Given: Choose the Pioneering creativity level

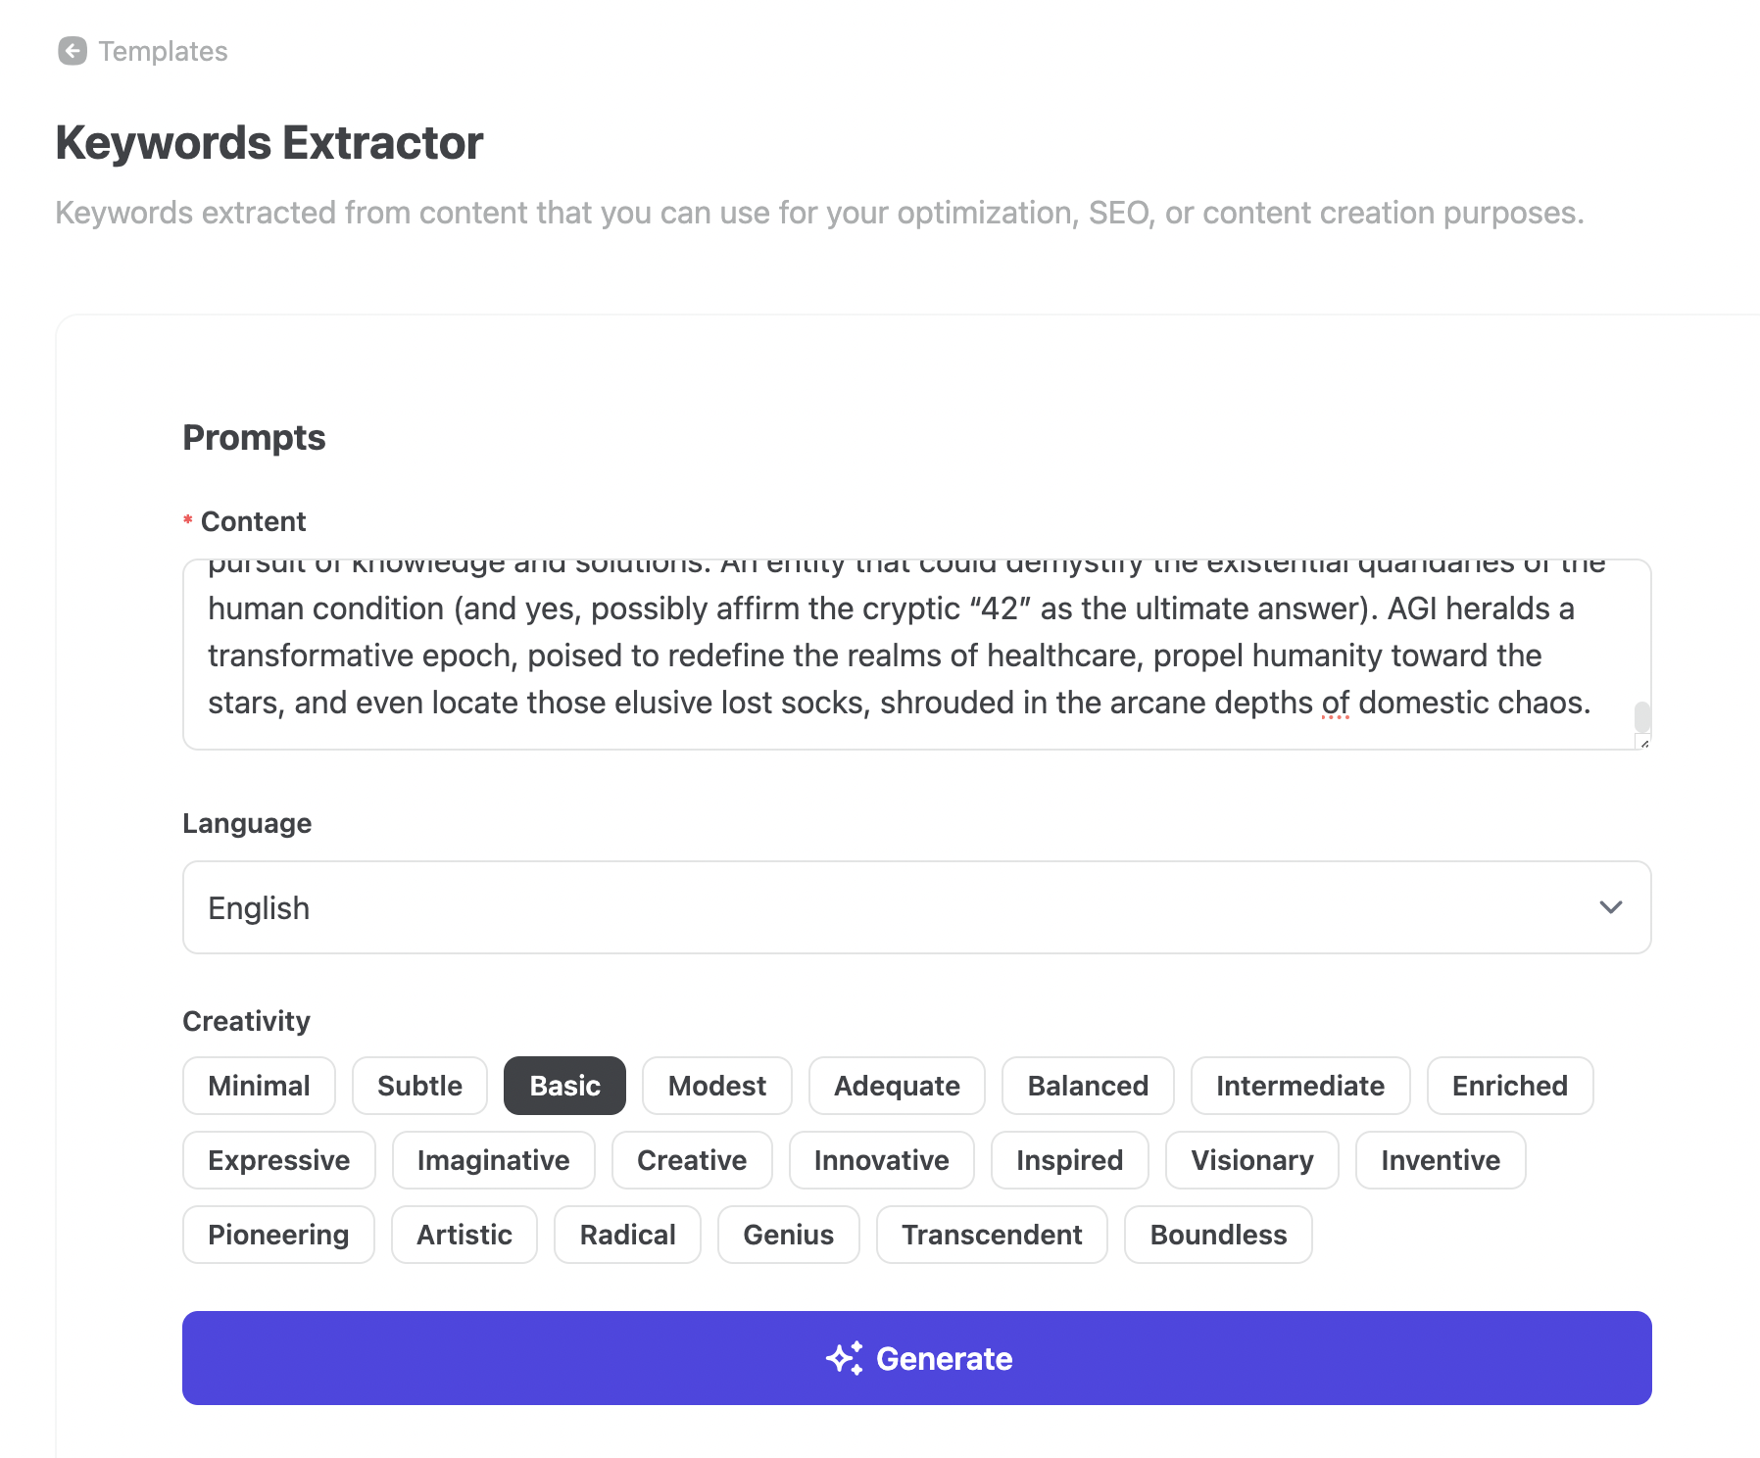Looking at the screenshot, I should tap(278, 1235).
